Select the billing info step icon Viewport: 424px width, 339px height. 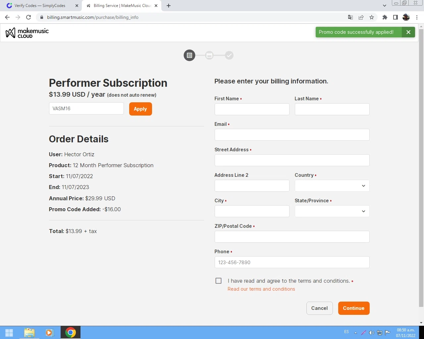tap(189, 55)
